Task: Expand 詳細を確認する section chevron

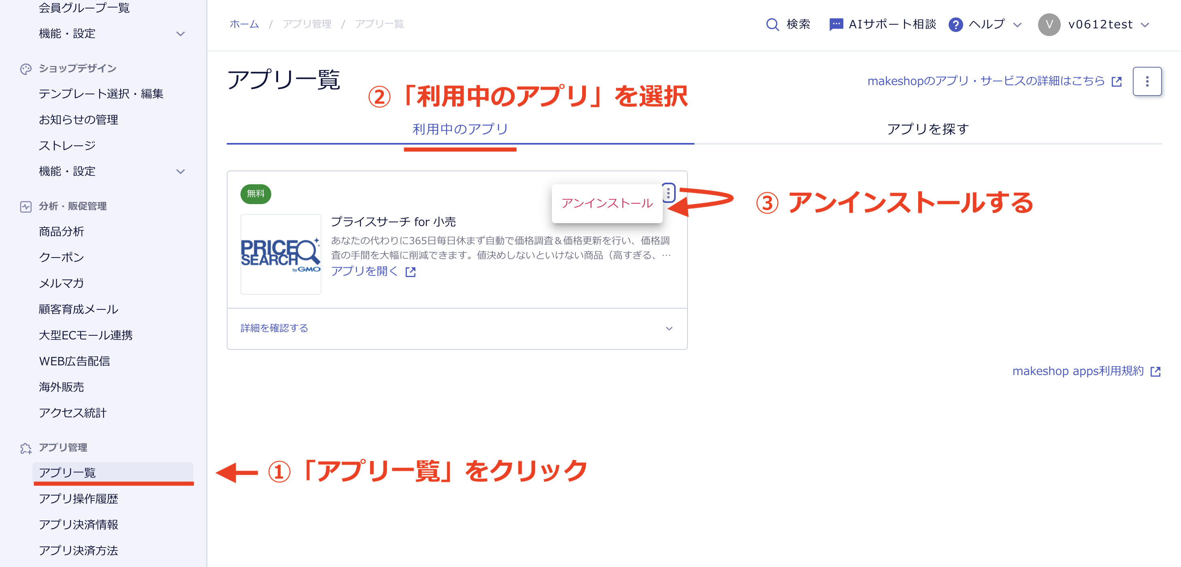Action: (x=669, y=328)
